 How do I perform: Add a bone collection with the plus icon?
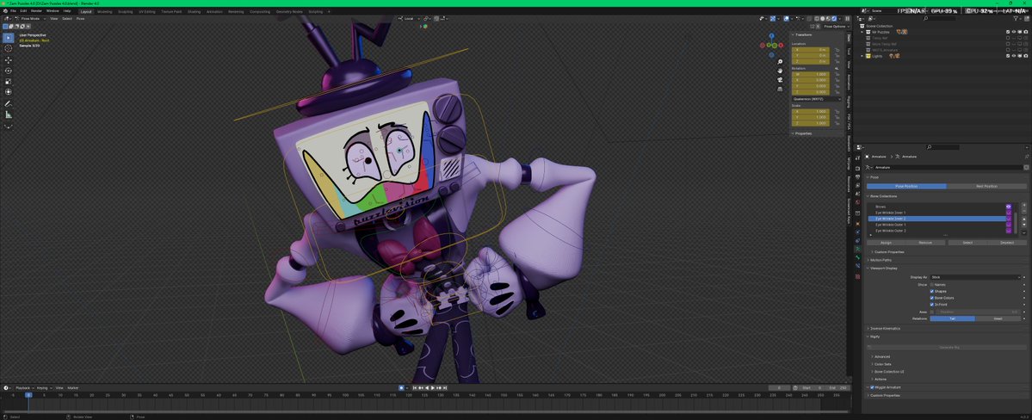[1023, 205]
